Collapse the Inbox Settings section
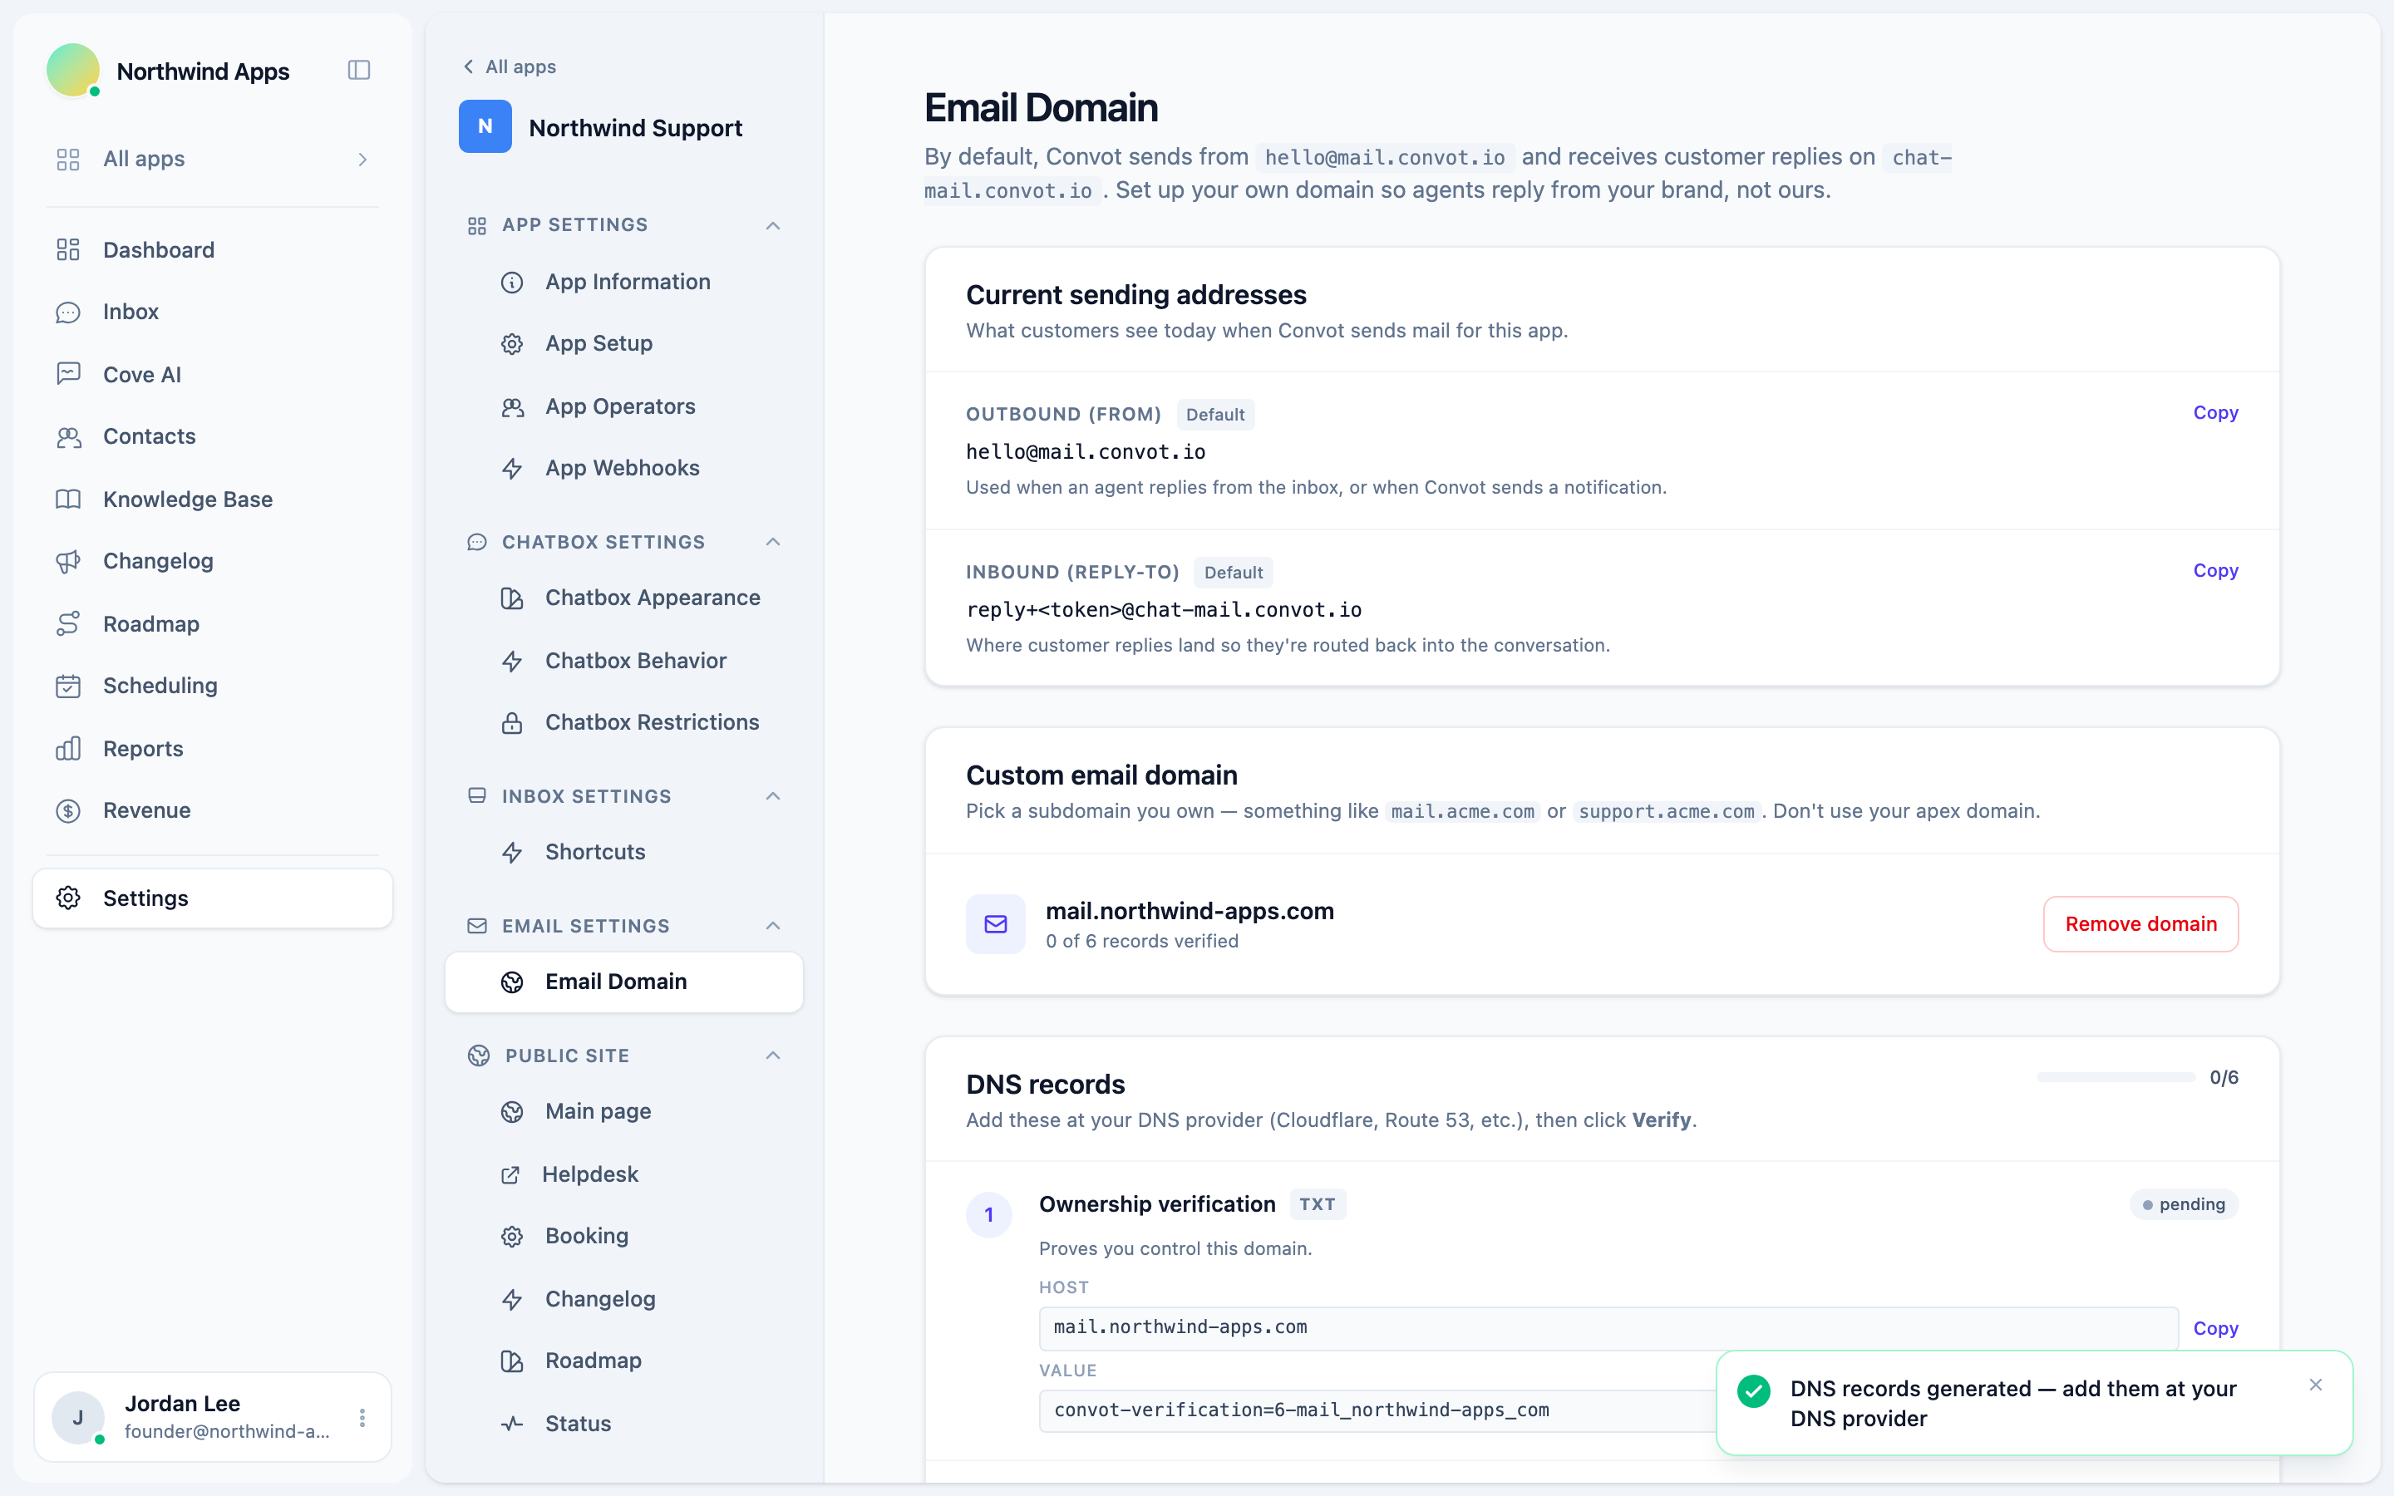This screenshot has width=2394, height=1496. tap(772, 796)
